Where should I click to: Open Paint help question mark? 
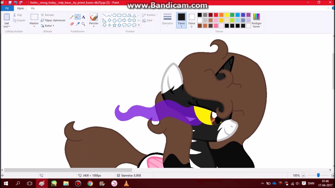tap(333, 8)
